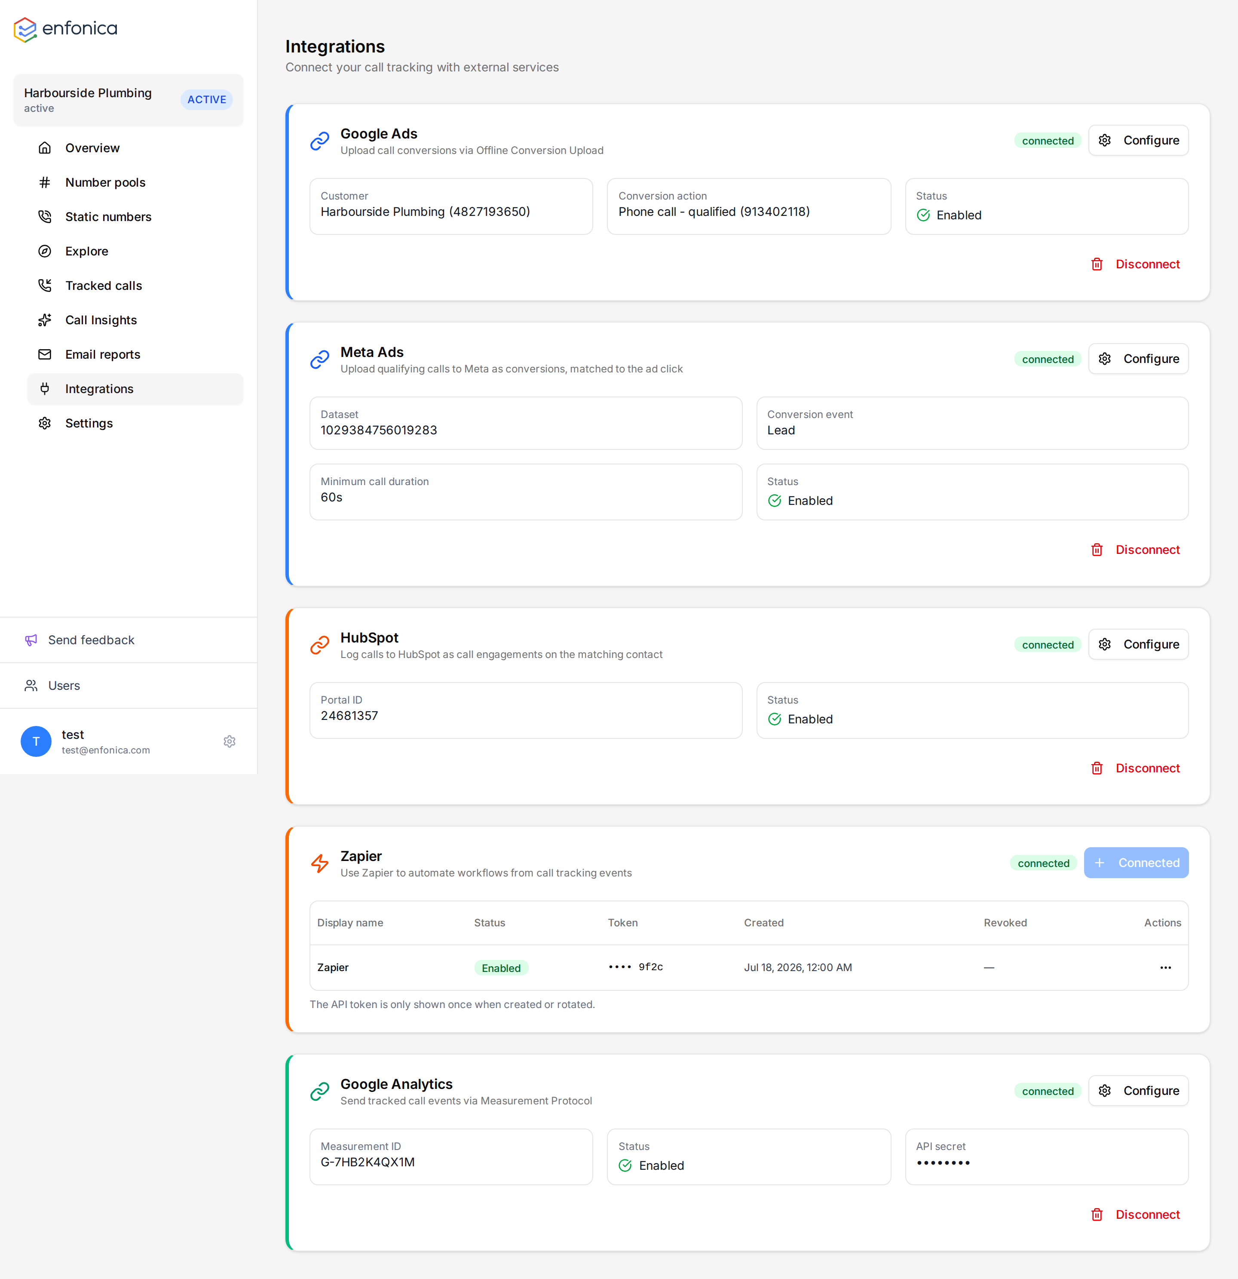Click the Tracked calls incoming phone icon
1238x1279 pixels.
click(44, 286)
